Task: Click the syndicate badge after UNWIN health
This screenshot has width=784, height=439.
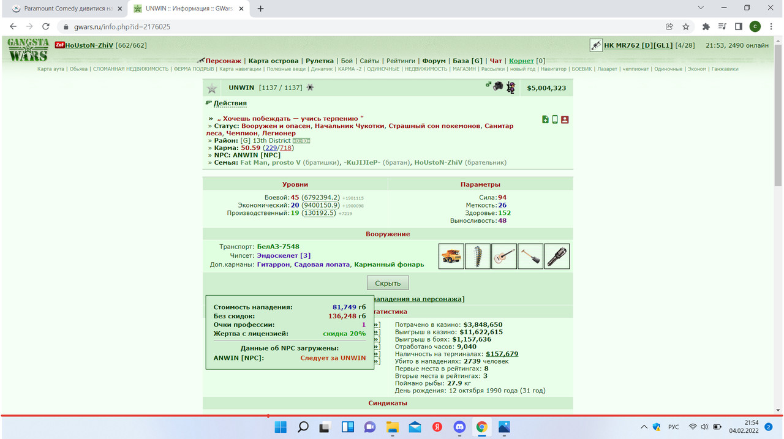Action: click(x=311, y=88)
